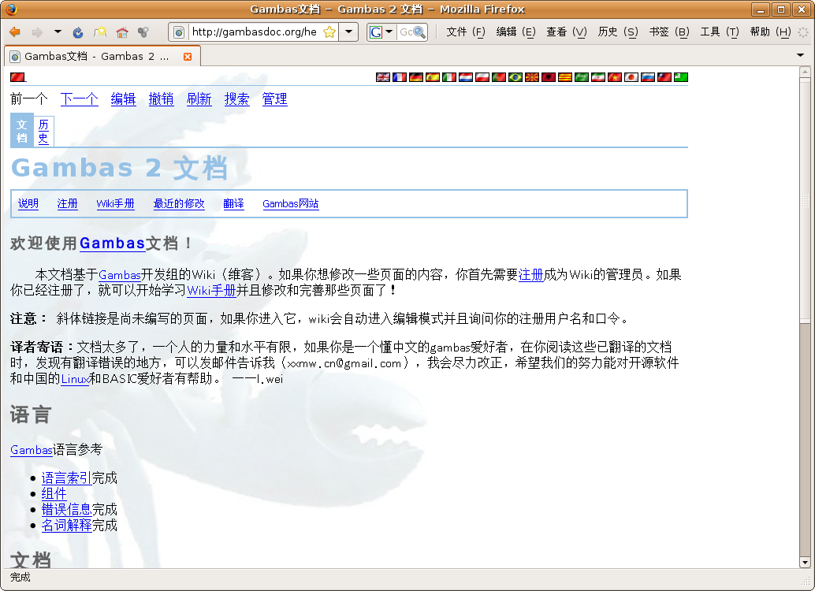Click the 编辑 link in page toolbar
815x591 pixels.
click(123, 98)
